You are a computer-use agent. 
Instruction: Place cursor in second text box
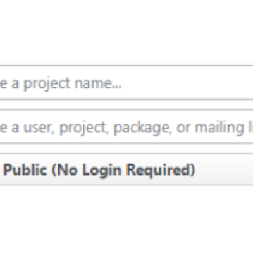click(126, 127)
